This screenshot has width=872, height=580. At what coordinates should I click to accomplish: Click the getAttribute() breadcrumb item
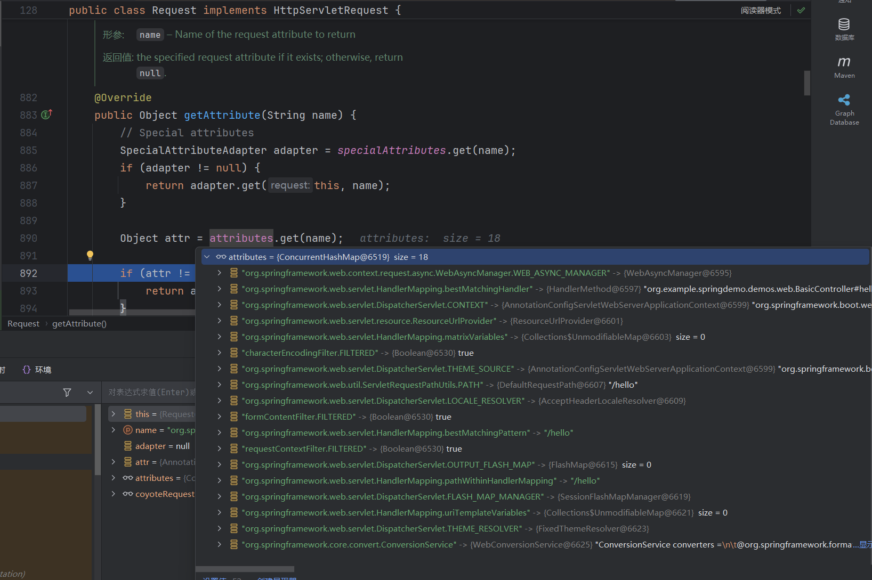pyautogui.click(x=79, y=324)
